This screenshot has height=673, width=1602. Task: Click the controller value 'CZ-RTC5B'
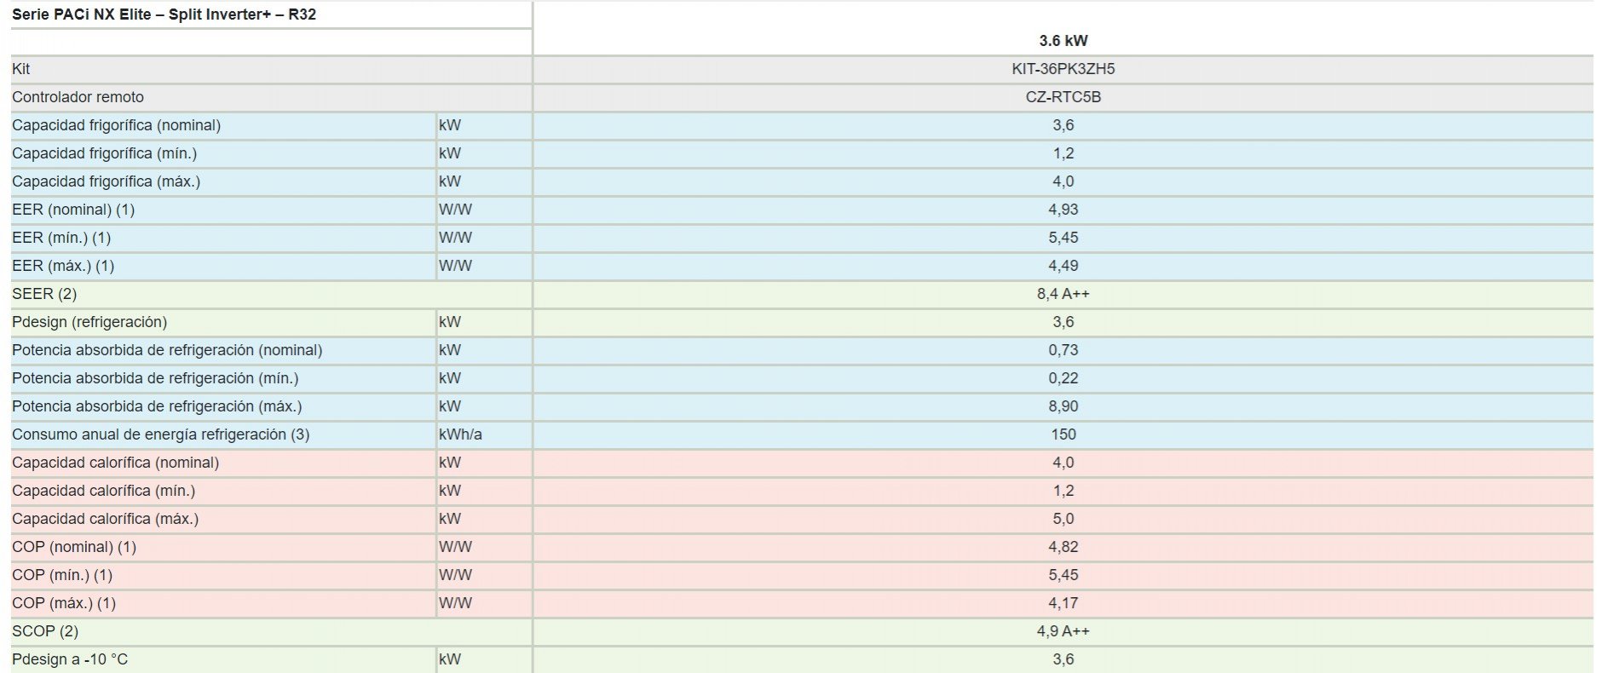click(x=1063, y=97)
